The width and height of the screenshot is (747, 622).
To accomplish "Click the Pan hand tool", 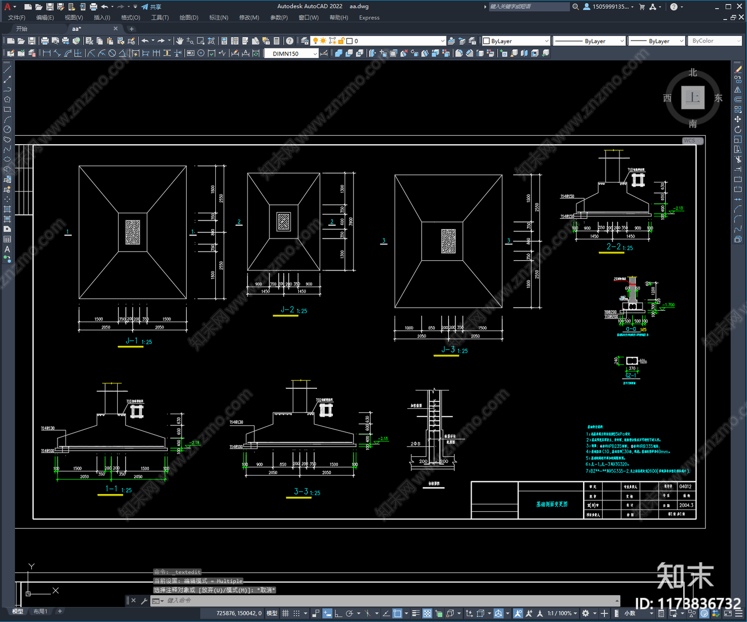I will (180, 41).
